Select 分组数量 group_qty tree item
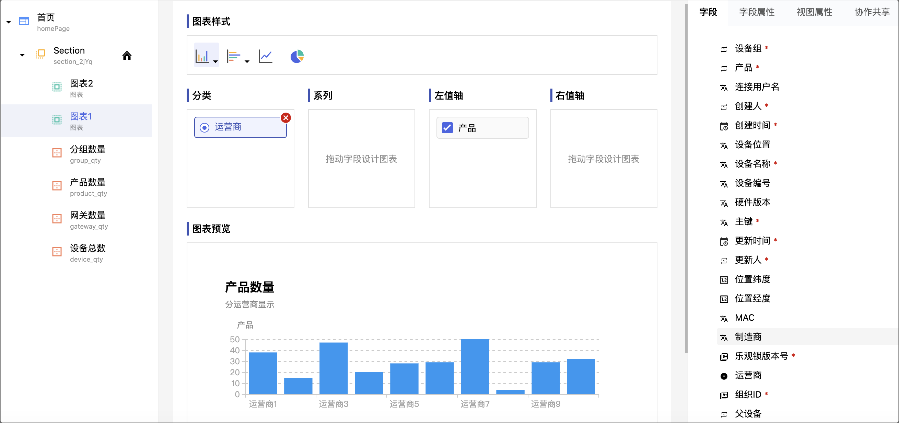Image resolution: width=899 pixels, height=423 pixels. (x=77, y=154)
